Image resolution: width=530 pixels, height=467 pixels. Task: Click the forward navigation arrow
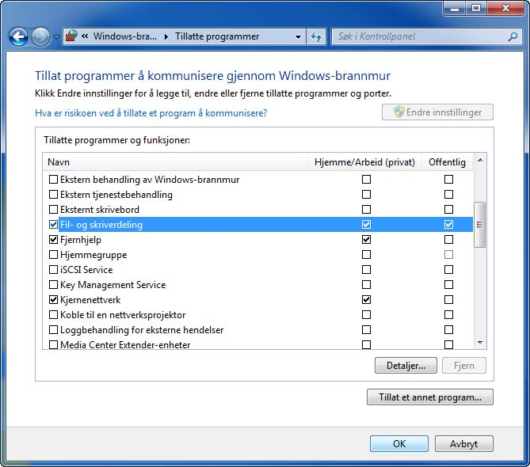click(40, 36)
